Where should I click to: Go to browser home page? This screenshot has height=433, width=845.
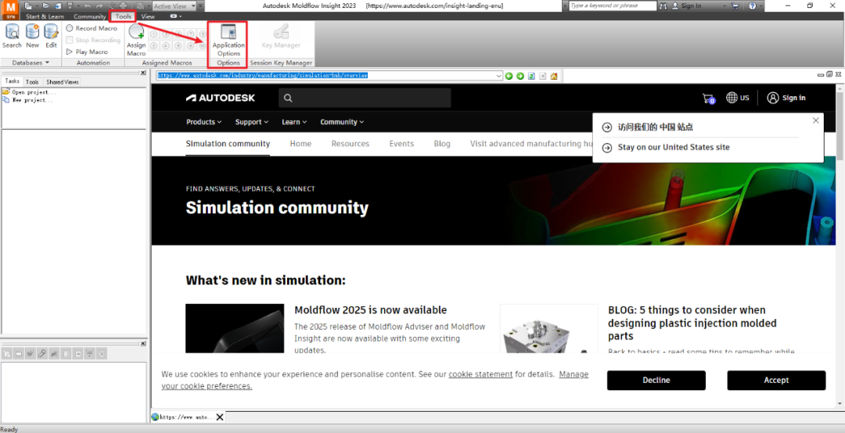[553, 76]
